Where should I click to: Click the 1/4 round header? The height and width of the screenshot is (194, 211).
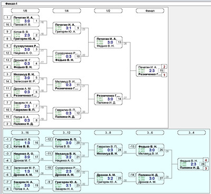(x=66, y=11)
